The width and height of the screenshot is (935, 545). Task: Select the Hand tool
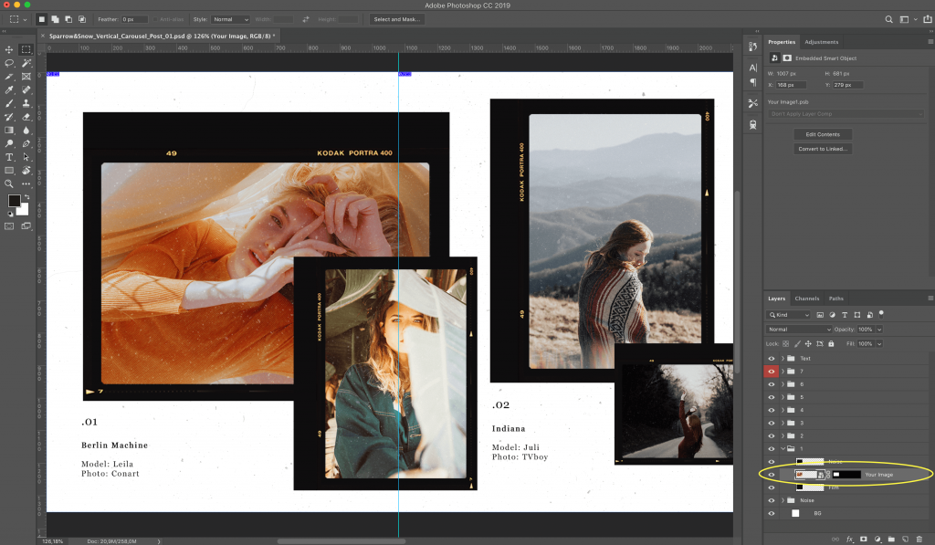coord(26,171)
